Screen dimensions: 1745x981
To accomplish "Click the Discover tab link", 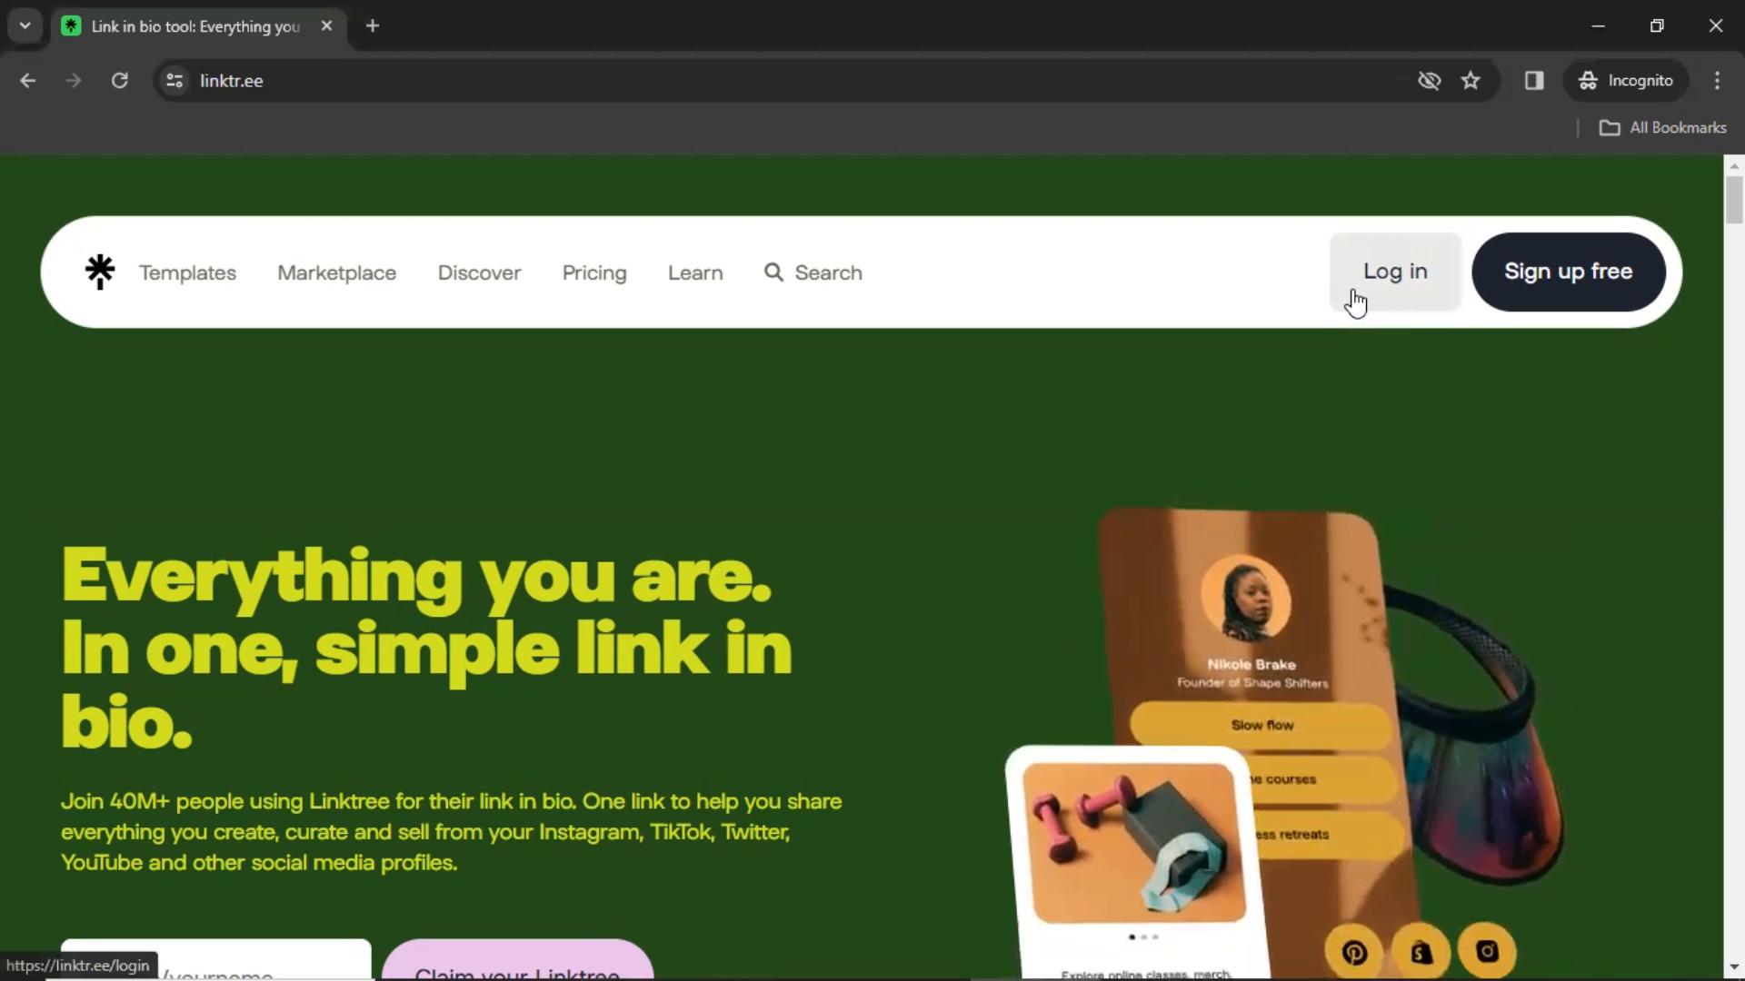I will [x=479, y=273].
